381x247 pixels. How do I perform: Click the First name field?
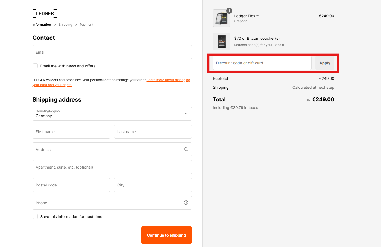coord(71,131)
